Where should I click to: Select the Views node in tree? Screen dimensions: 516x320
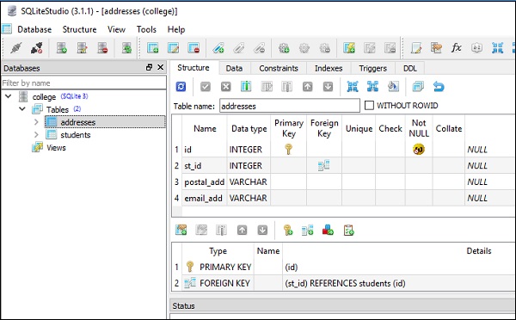point(56,147)
